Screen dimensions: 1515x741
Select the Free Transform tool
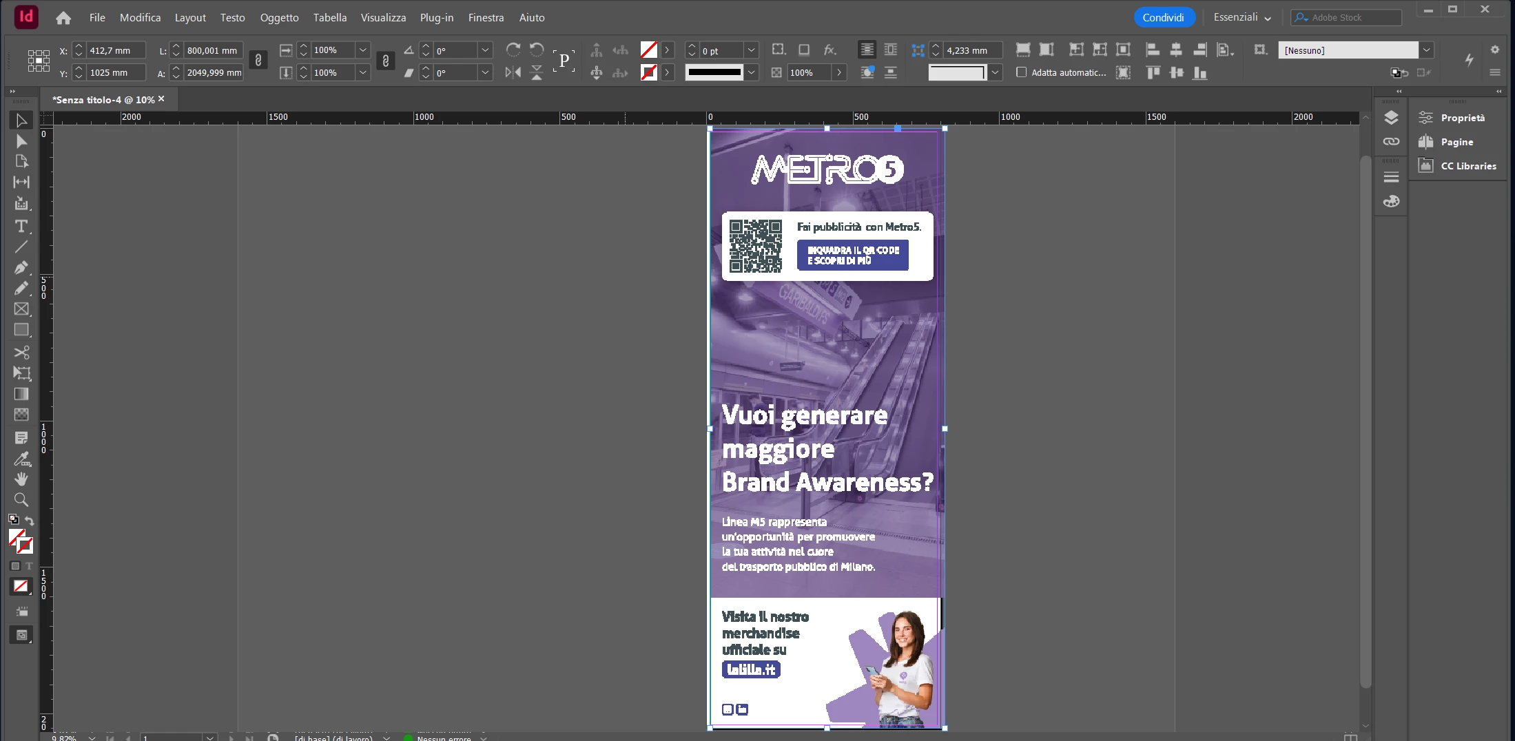(x=21, y=373)
